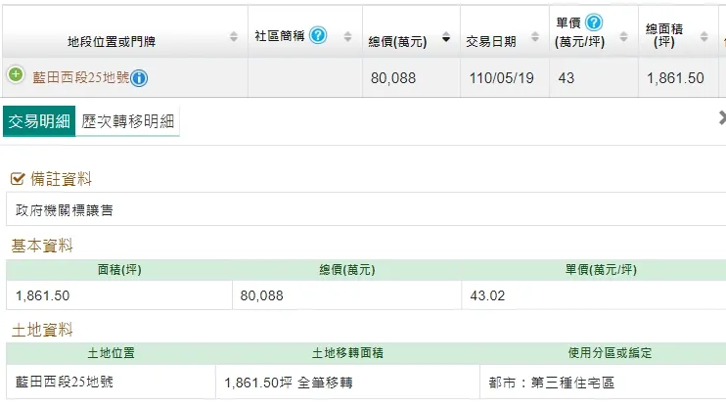The height and width of the screenshot is (406, 726).
Task: Expand row with green plus icon
Action: pos(16,74)
